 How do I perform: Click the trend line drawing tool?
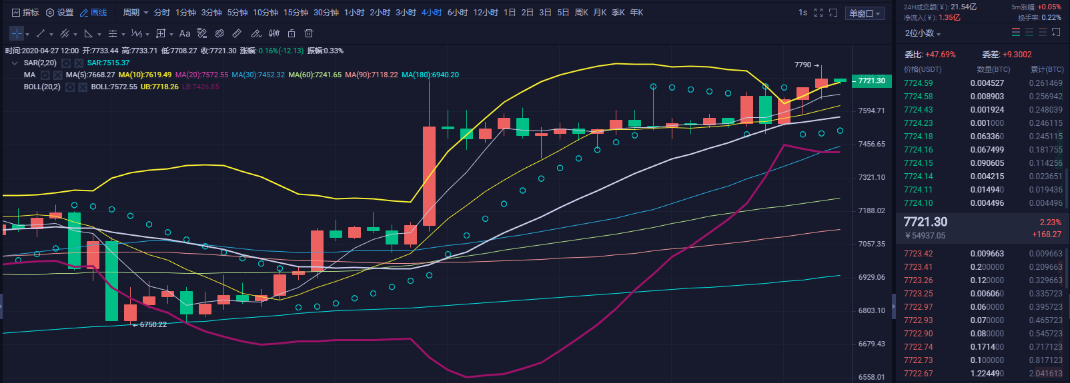pyautogui.click(x=41, y=33)
